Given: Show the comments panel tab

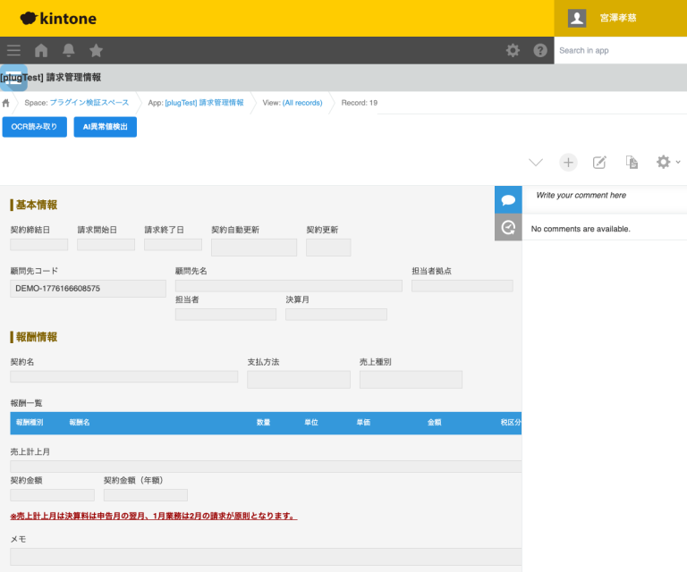Looking at the screenshot, I should pyautogui.click(x=508, y=199).
